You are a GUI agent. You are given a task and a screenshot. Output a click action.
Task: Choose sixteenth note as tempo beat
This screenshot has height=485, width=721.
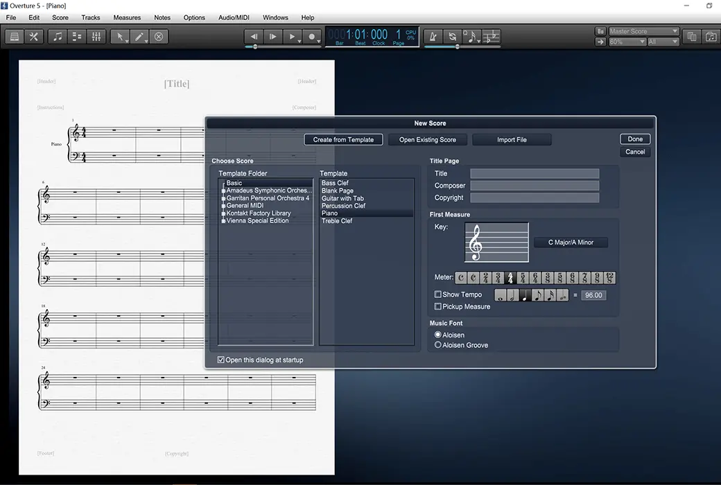(550, 295)
